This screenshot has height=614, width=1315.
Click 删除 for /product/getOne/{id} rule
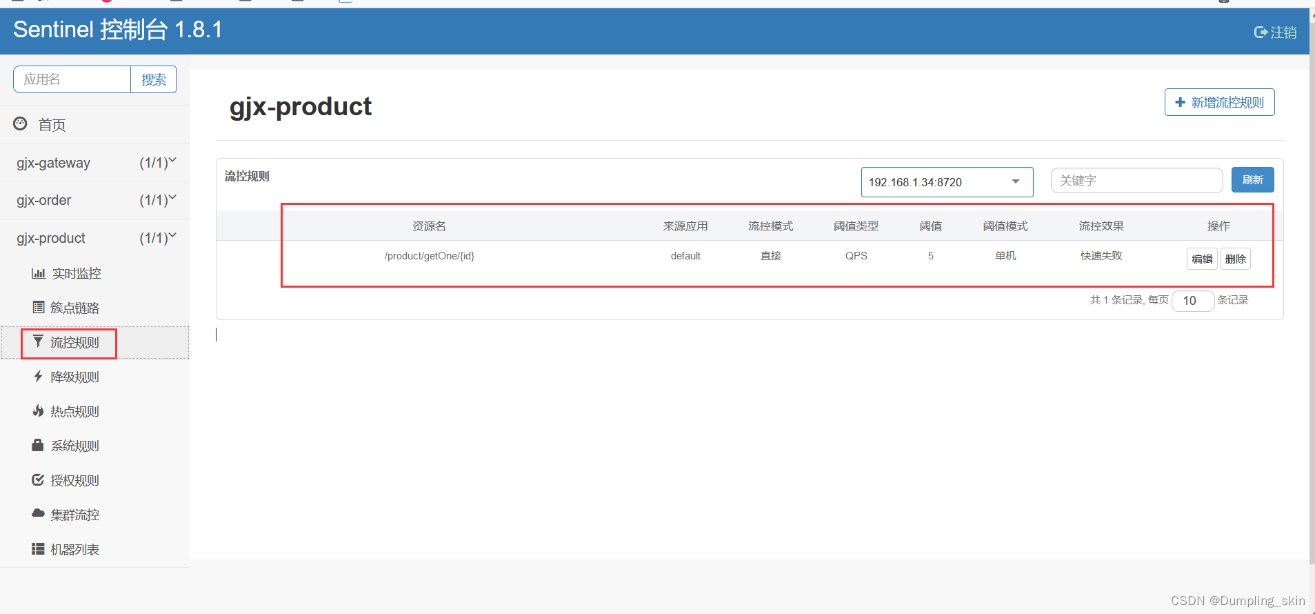(1235, 259)
